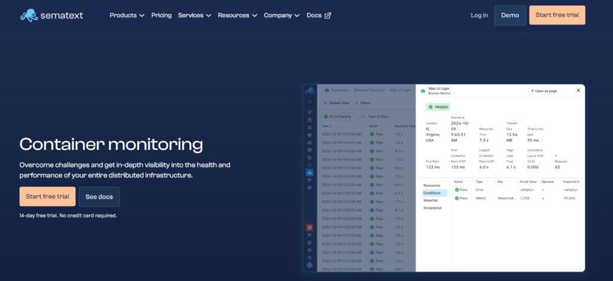The width and height of the screenshot is (613, 281).
Task: Sort by the Time column header
Action: [326, 126]
